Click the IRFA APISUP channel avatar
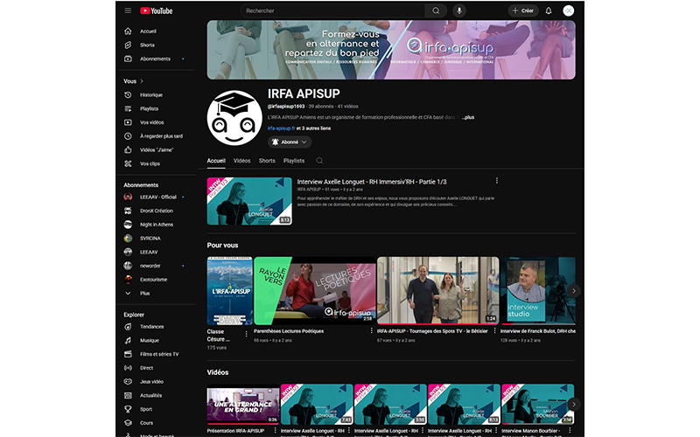The width and height of the screenshot is (700, 437). [234, 118]
